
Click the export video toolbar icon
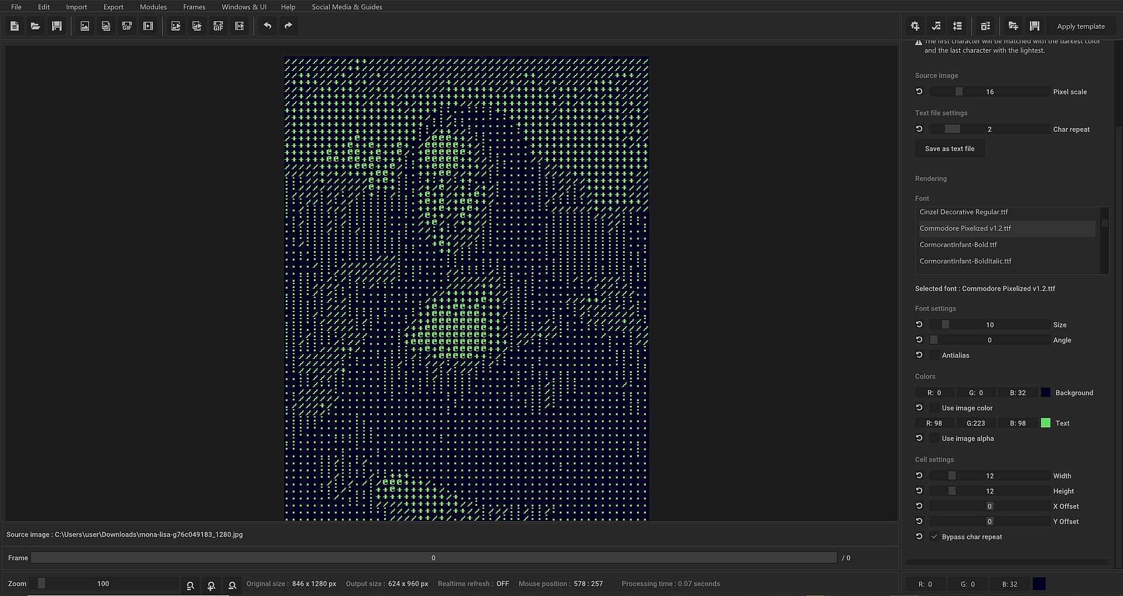pyautogui.click(x=239, y=26)
